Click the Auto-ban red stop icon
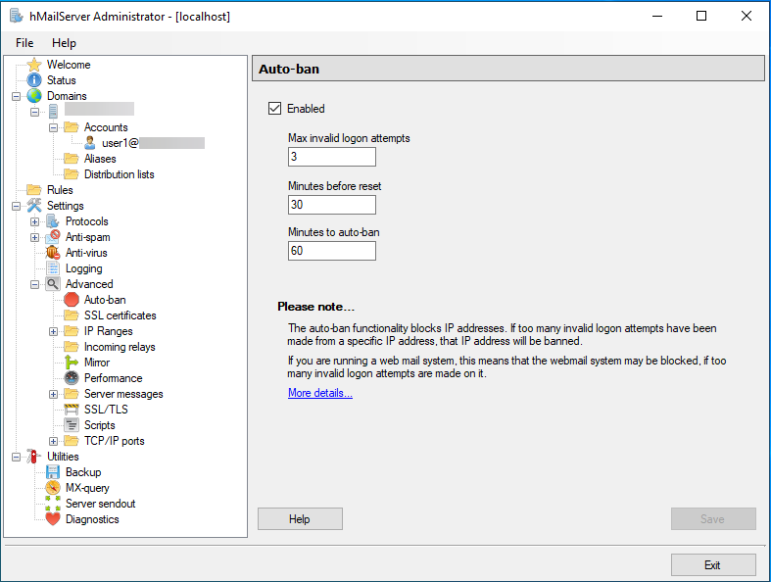771x582 pixels. pyautogui.click(x=72, y=300)
